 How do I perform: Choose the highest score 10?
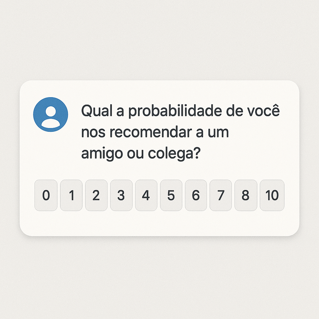tap(272, 195)
